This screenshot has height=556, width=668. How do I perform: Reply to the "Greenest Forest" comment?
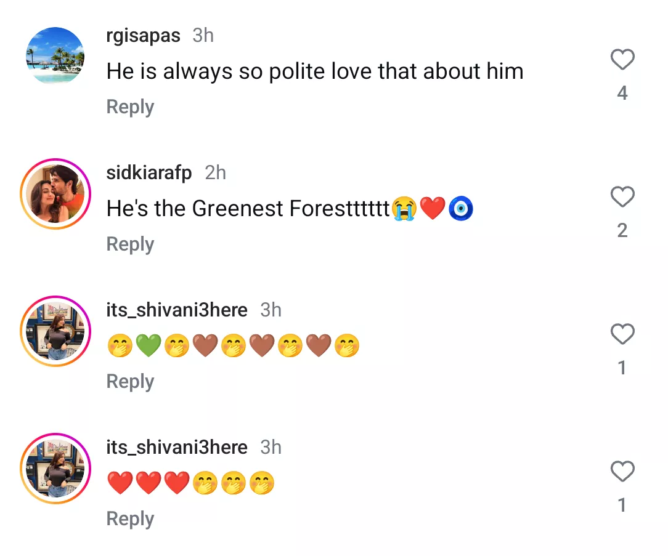click(x=130, y=244)
